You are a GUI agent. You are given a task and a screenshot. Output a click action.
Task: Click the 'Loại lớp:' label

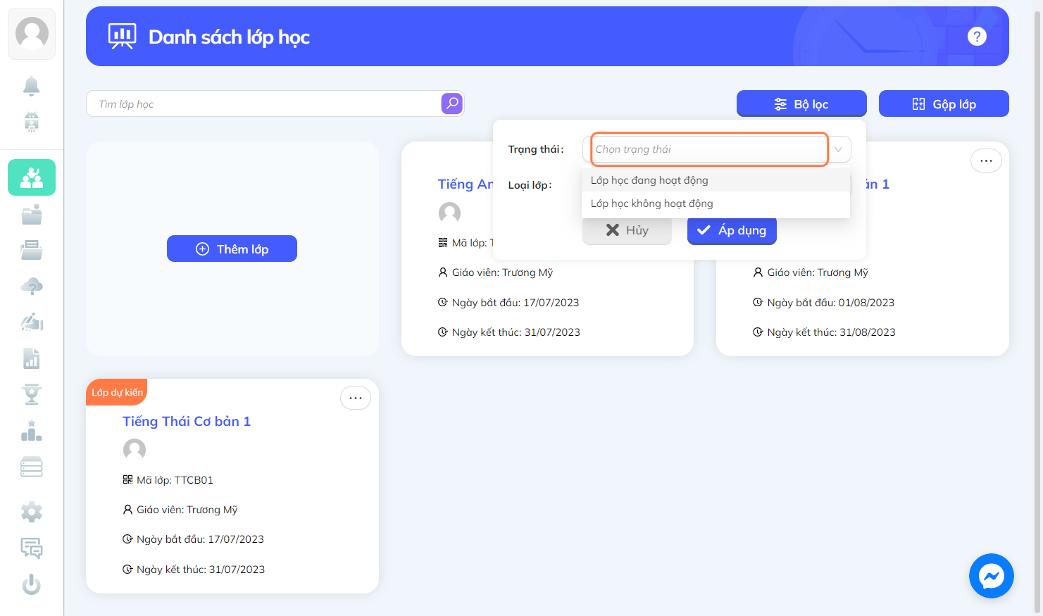[x=530, y=185]
